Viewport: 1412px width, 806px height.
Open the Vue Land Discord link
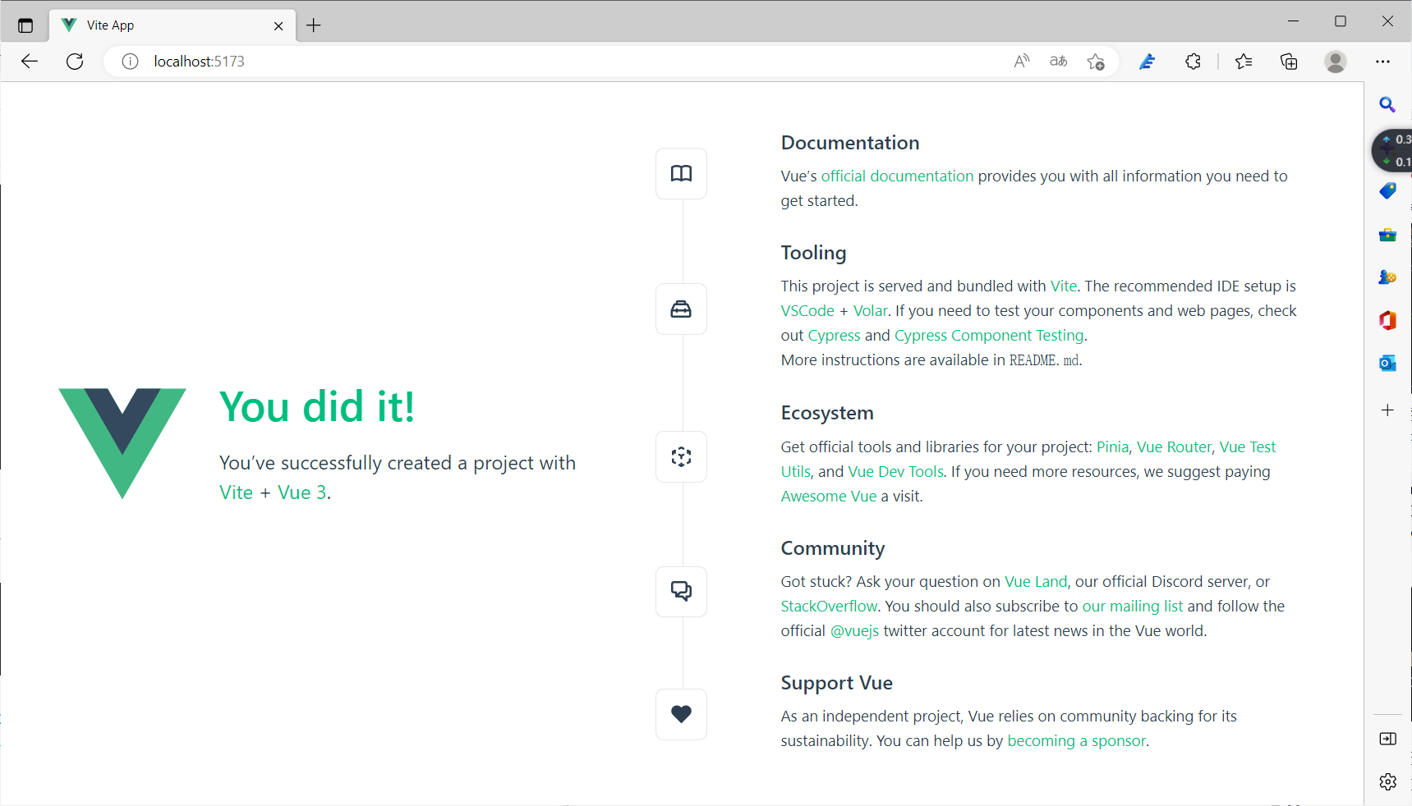(1036, 581)
